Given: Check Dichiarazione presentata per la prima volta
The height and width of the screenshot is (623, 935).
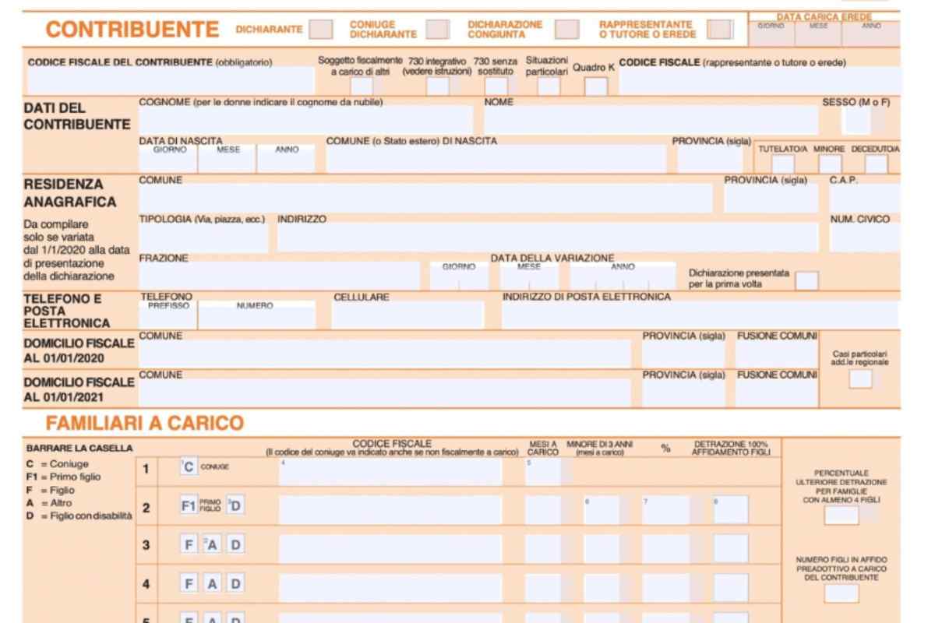Looking at the screenshot, I should tap(806, 280).
